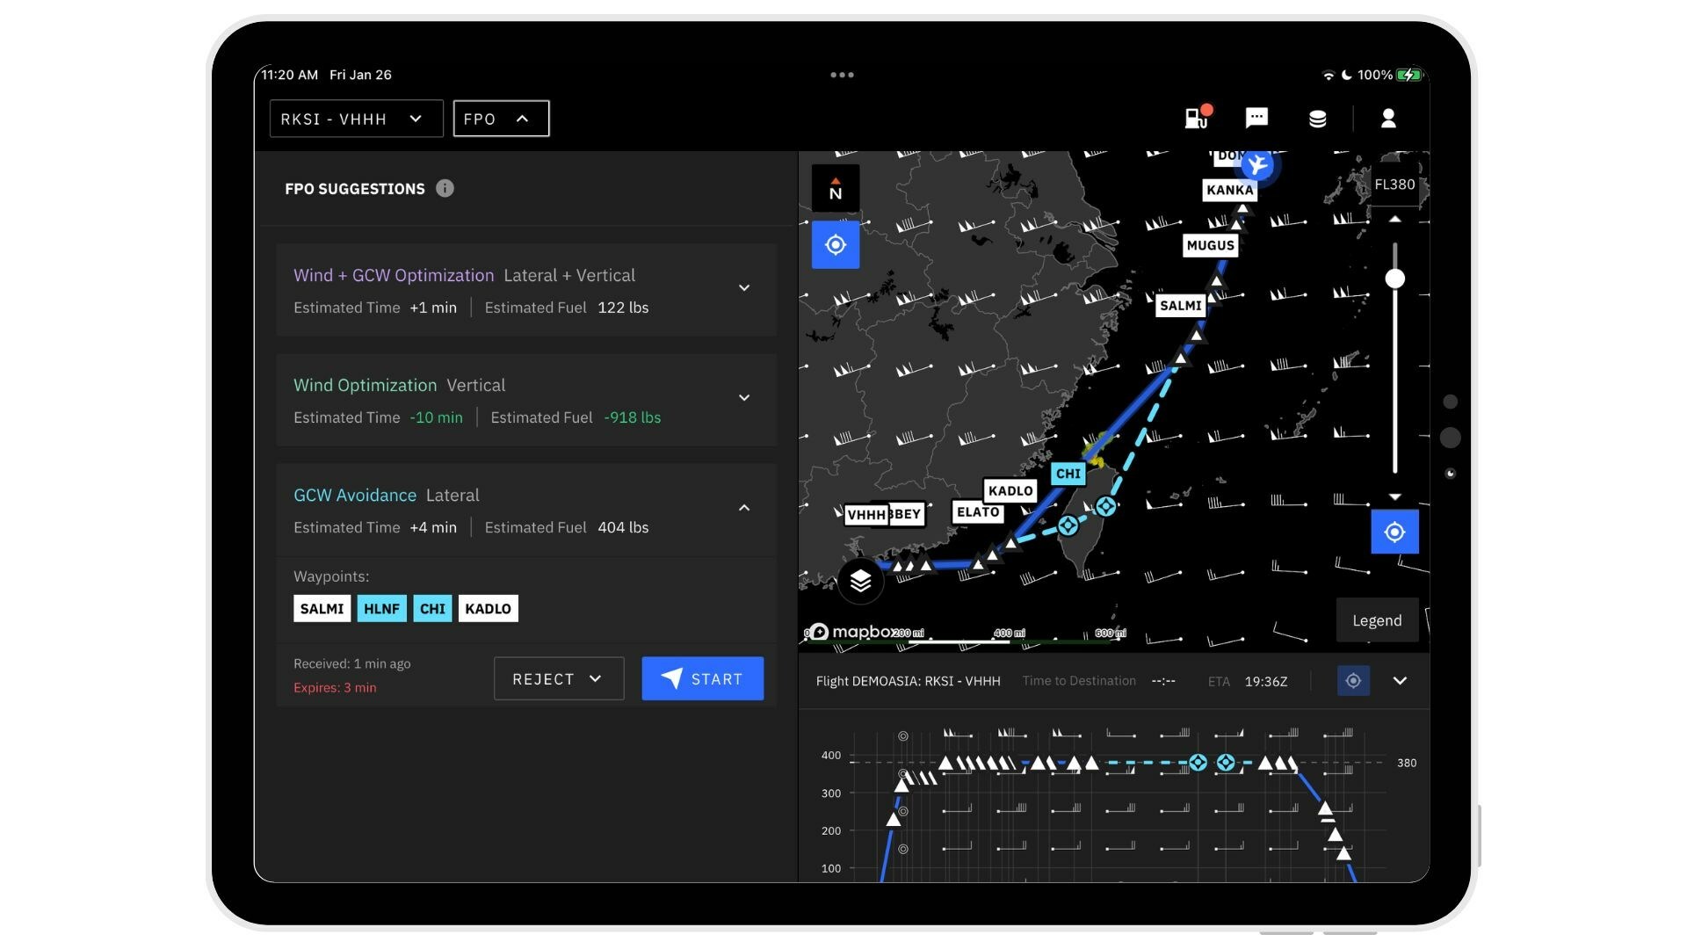Toggle the vertical altitude profile chevron
Image resolution: width=1687 pixels, height=949 pixels.
[x=1401, y=681]
